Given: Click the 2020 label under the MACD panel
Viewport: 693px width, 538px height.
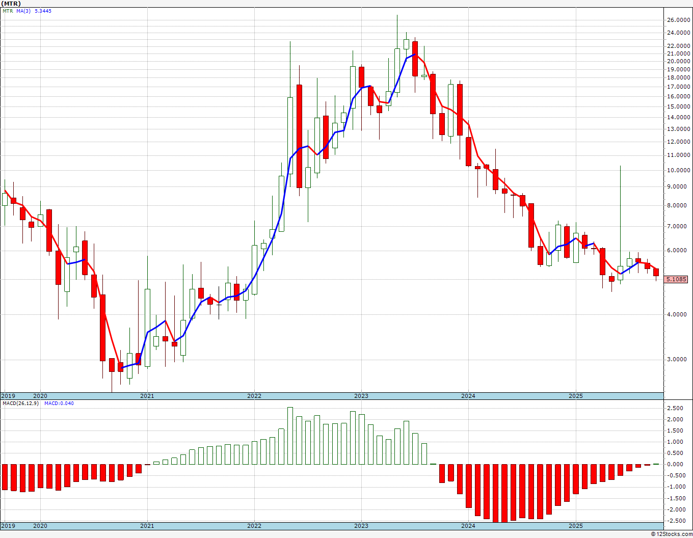Looking at the screenshot, I should (40, 526).
